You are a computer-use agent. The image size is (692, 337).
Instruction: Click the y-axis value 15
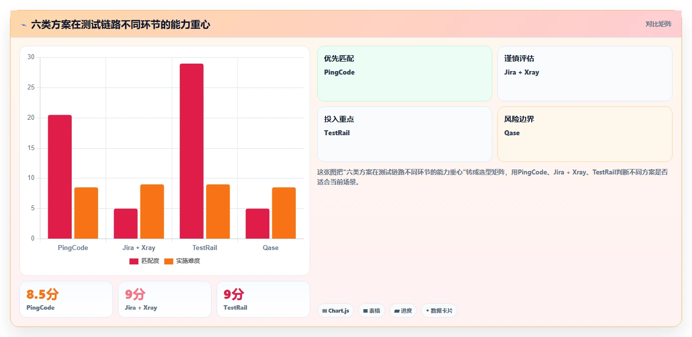(x=31, y=148)
